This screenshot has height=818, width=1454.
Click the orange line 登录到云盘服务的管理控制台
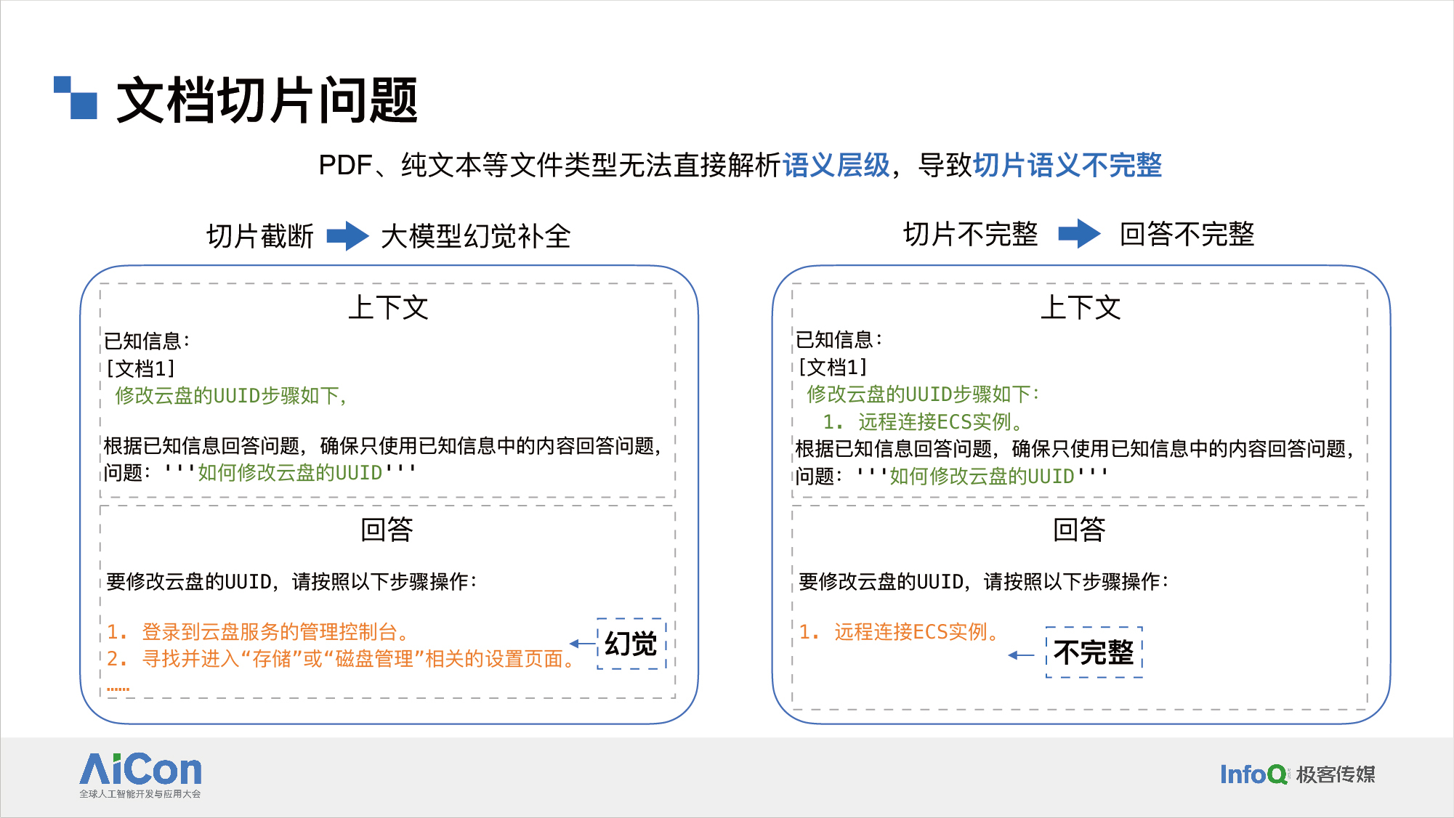point(259,632)
